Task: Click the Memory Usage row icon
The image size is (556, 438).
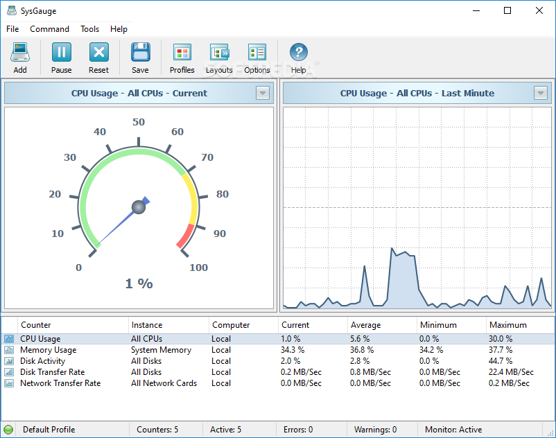Action: coord(9,350)
